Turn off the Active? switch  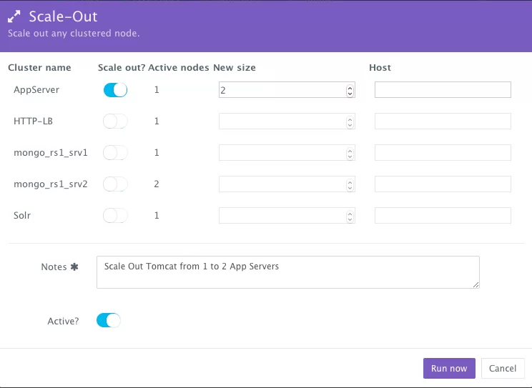point(109,320)
